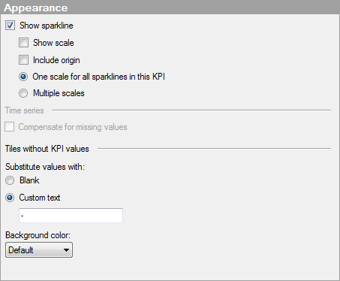Select One scale for all sparklines radio button
This screenshot has height=281, width=340.
[23, 77]
